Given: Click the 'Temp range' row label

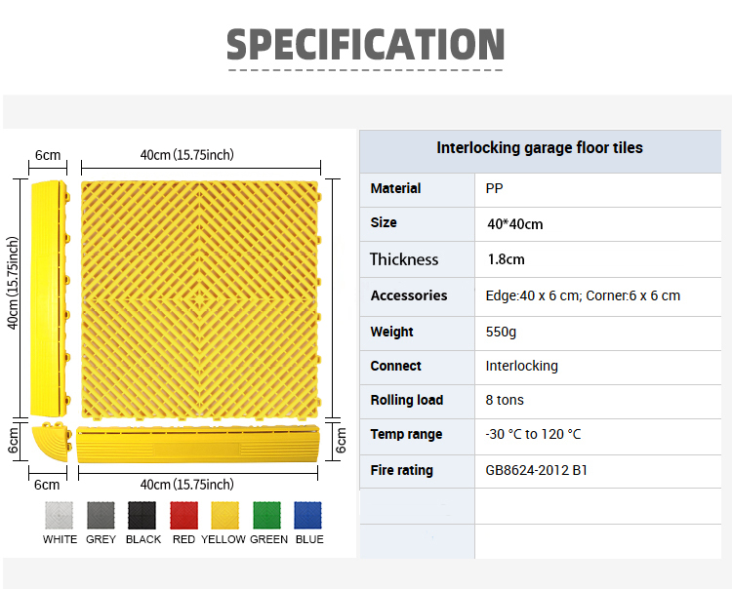Looking at the screenshot, I should point(406,435).
